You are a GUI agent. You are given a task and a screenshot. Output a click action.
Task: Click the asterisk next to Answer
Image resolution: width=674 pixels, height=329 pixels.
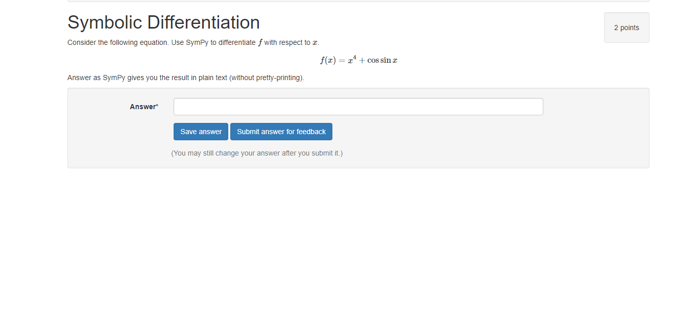point(156,104)
